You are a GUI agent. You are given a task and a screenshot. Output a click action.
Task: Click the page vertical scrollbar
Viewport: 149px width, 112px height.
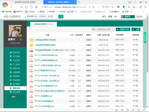148,44
